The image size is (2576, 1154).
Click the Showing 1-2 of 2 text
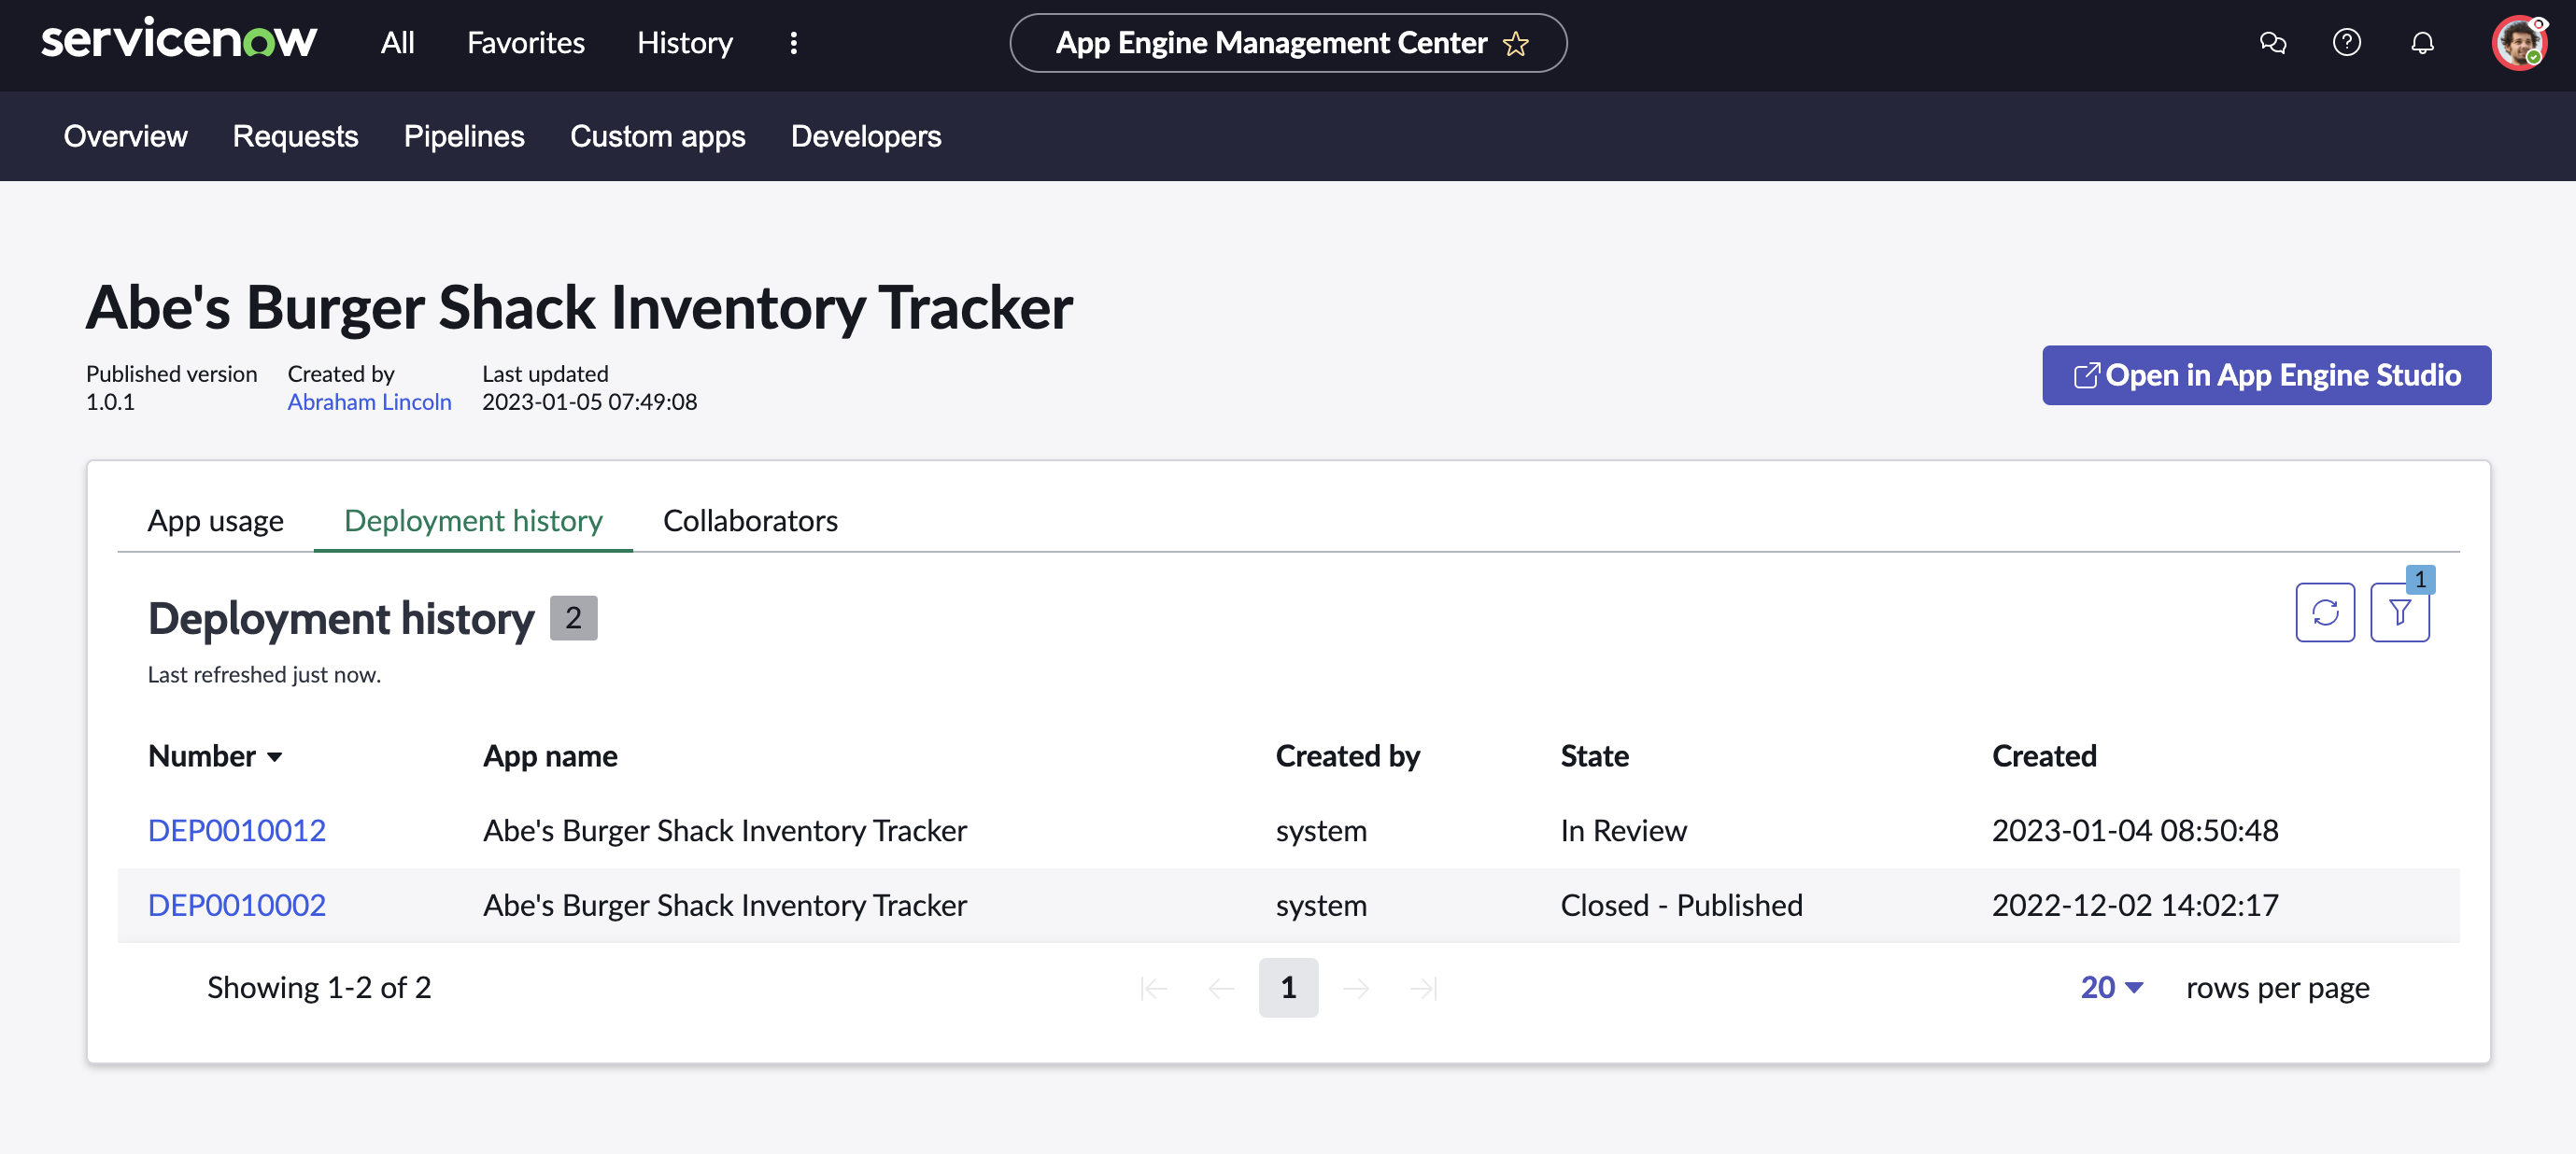coord(319,987)
